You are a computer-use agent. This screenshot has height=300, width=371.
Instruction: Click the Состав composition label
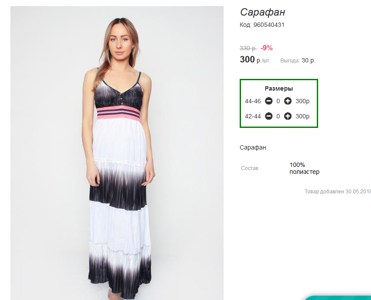click(x=250, y=168)
